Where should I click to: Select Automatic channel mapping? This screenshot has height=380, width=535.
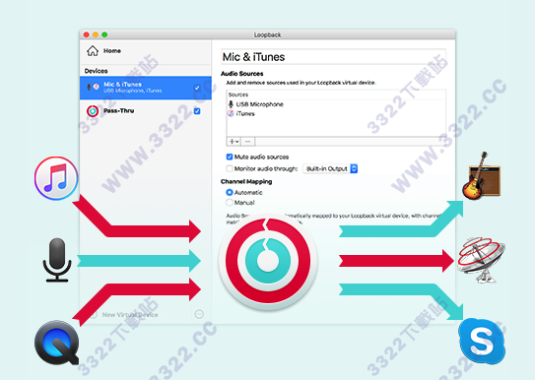click(230, 193)
